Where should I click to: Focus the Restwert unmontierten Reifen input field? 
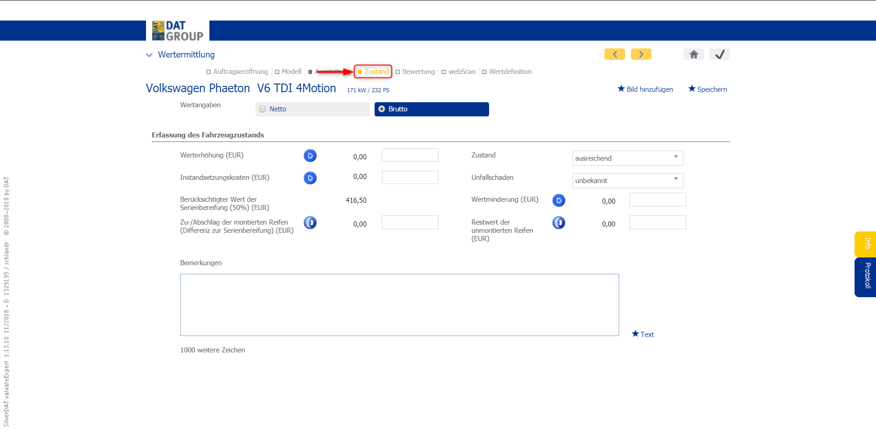click(x=658, y=222)
